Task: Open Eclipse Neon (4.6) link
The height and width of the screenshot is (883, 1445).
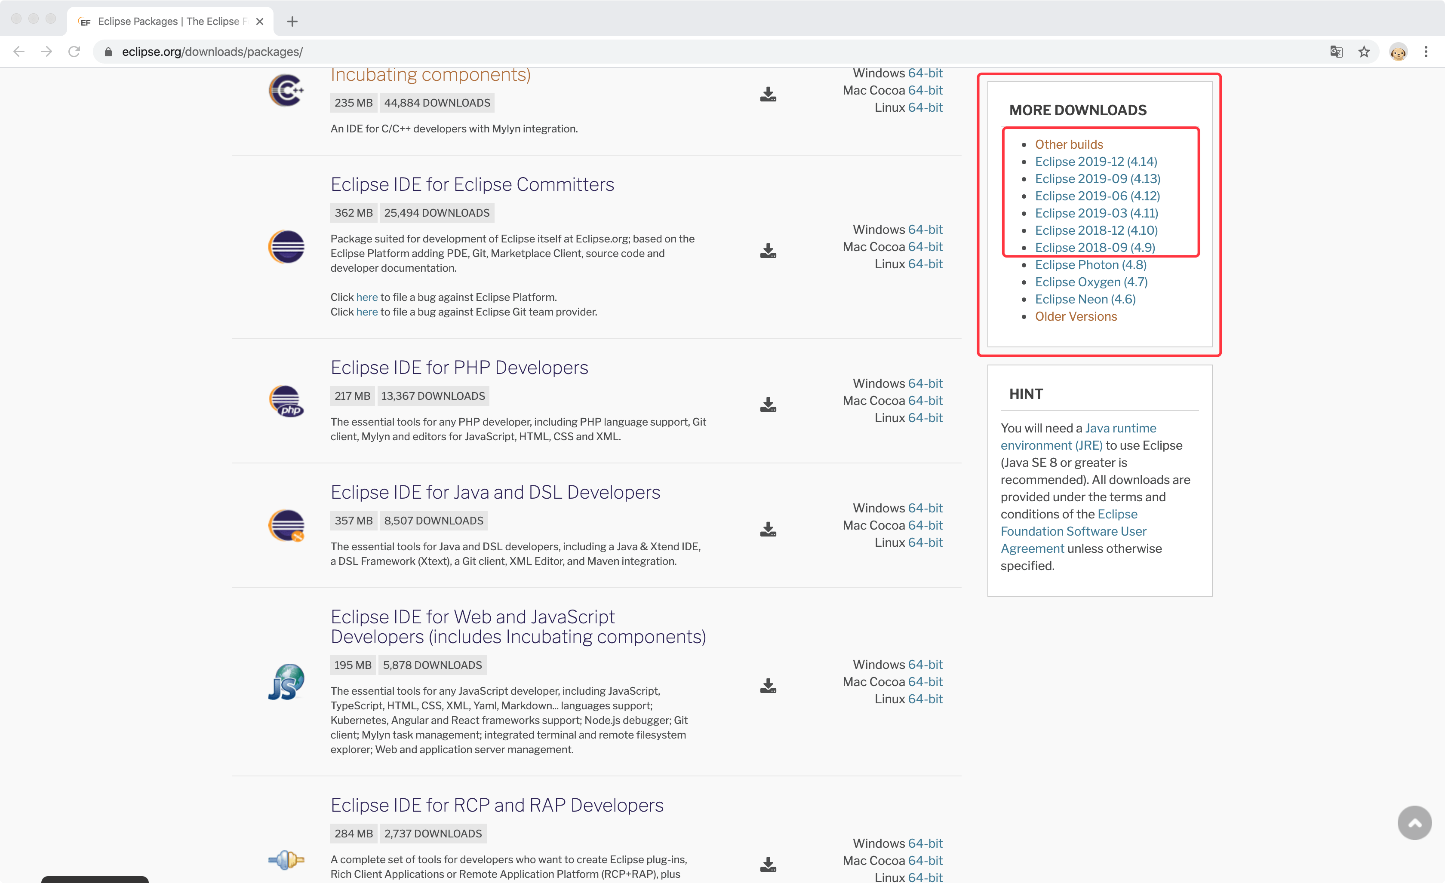Action: [1085, 299]
